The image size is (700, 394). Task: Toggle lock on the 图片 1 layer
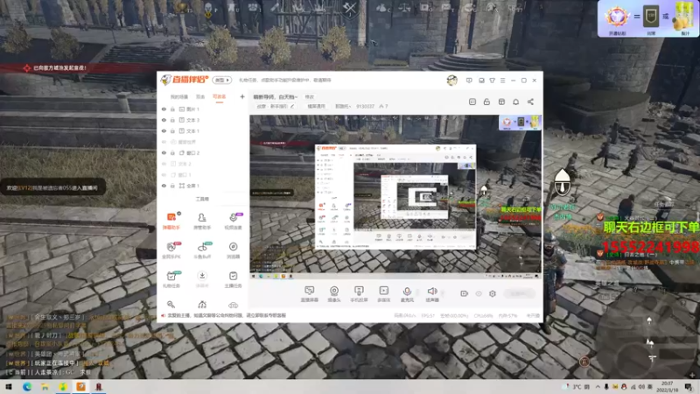pyautogui.click(x=172, y=109)
